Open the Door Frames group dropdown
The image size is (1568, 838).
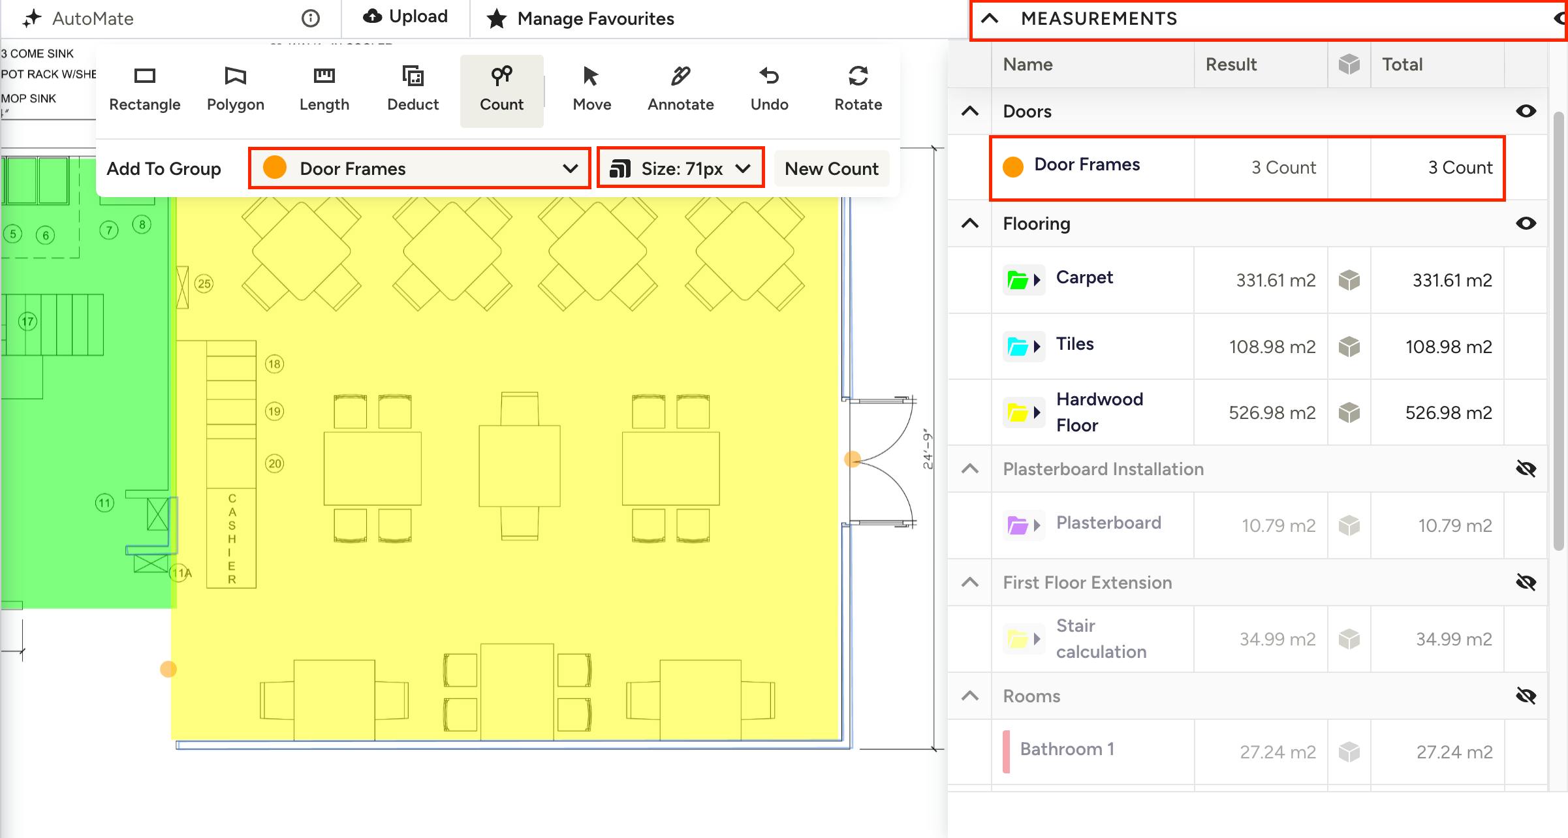(419, 168)
